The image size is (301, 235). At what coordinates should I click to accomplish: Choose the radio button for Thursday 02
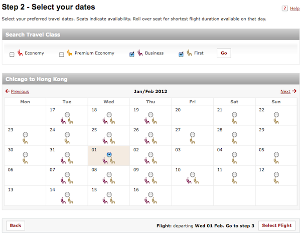click(x=150, y=154)
